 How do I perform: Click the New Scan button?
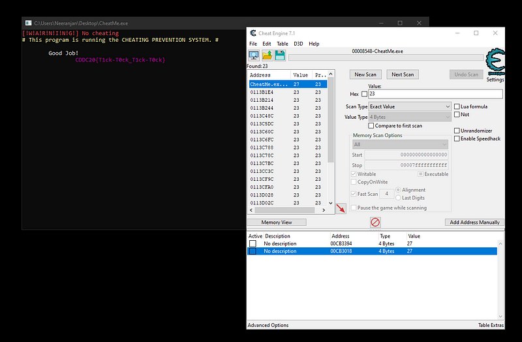(365, 74)
